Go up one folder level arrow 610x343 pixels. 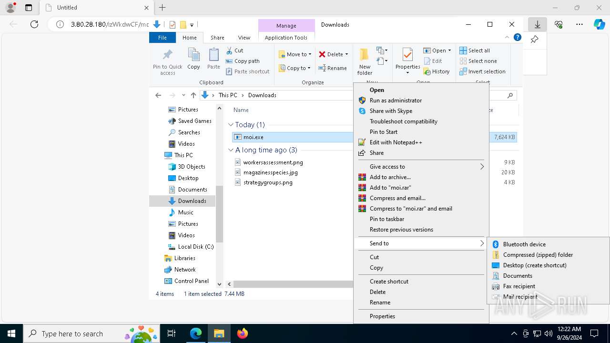tap(193, 95)
